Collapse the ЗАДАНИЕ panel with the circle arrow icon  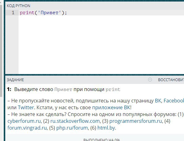[x=150, y=80]
